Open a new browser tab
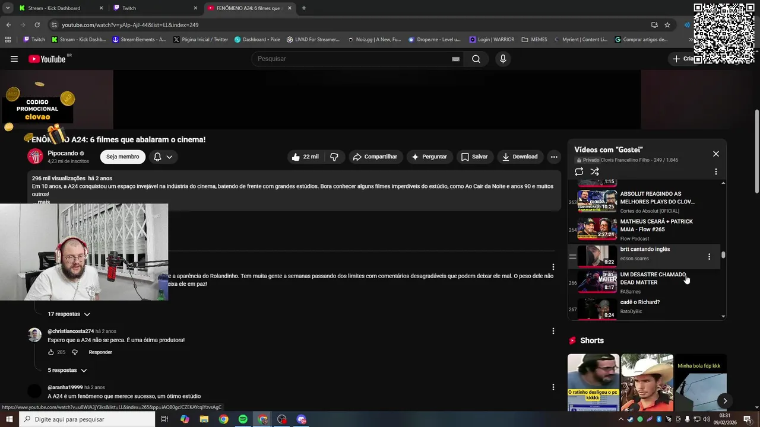Viewport: 760px width, 427px height. pos(304,8)
